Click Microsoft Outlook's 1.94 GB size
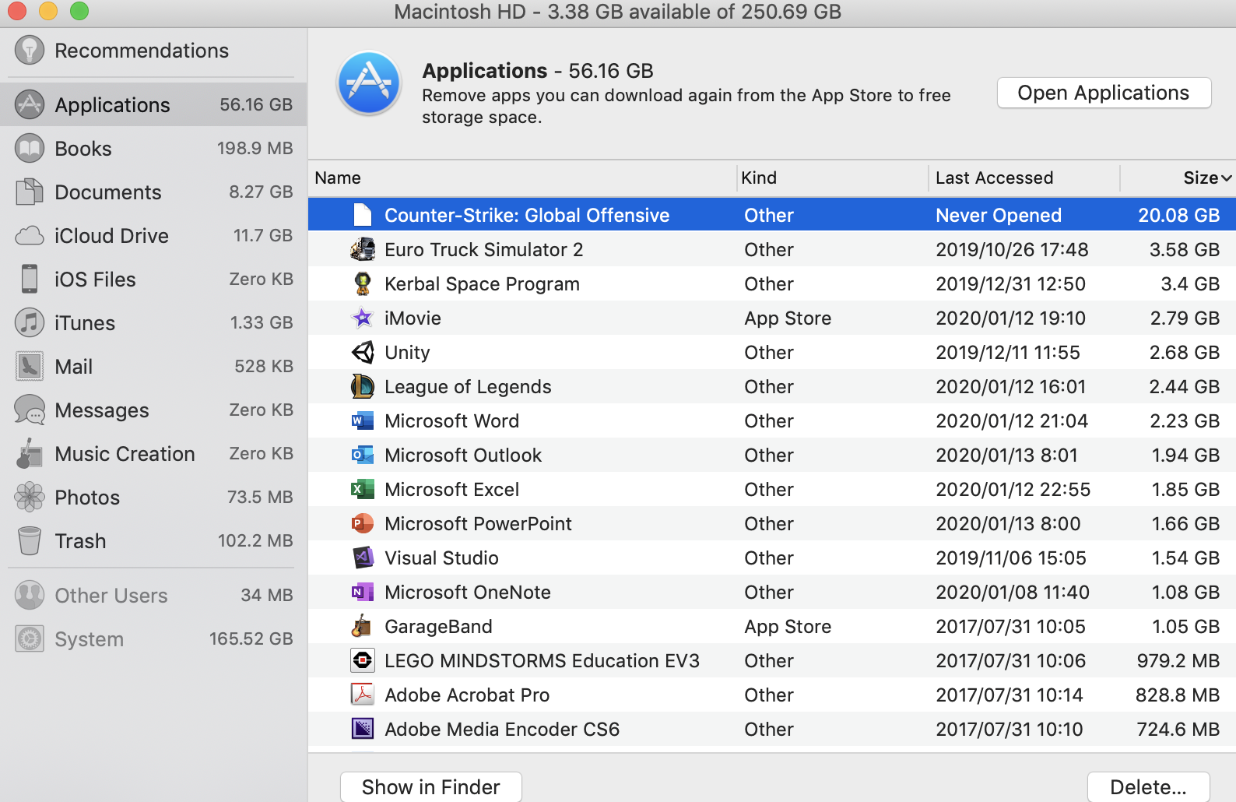This screenshot has height=802, width=1236. pyautogui.click(x=1185, y=455)
